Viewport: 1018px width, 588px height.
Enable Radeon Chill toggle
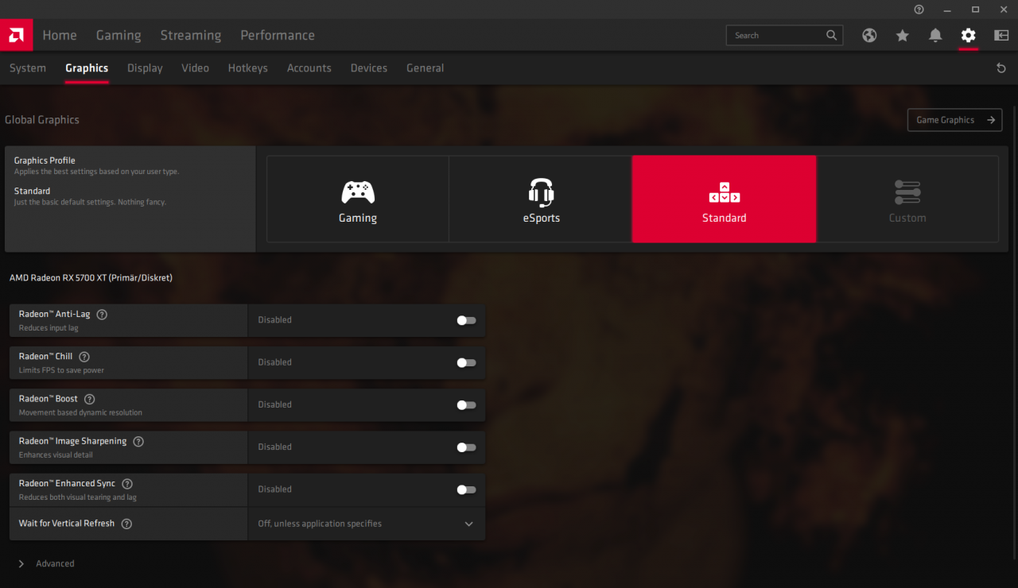[x=466, y=362]
